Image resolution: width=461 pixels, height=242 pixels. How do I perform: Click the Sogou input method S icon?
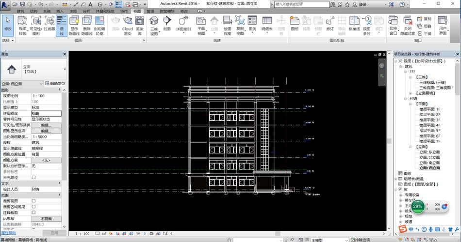coord(402,229)
